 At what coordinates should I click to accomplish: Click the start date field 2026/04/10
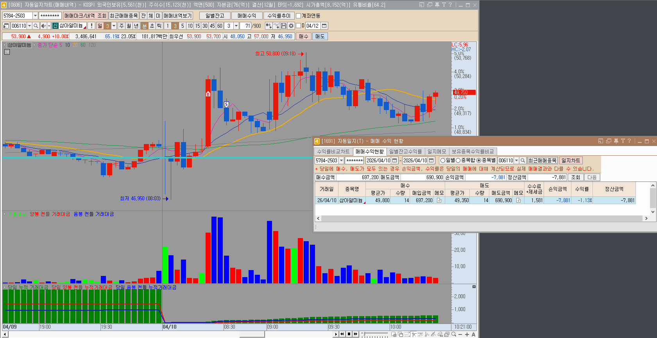(x=378, y=160)
